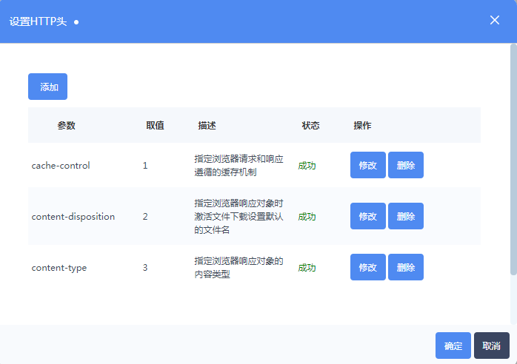
Task: Edit the content-disposition row via 修改
Action: 367,216
